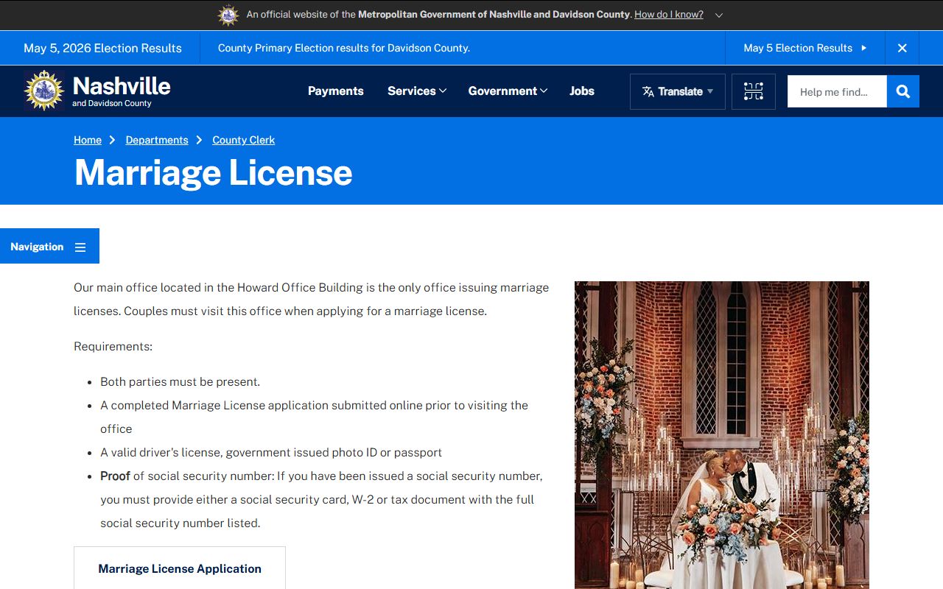943x589 pixels.
Task: Open Departments breadcrumb link
Action: point(157,140)
